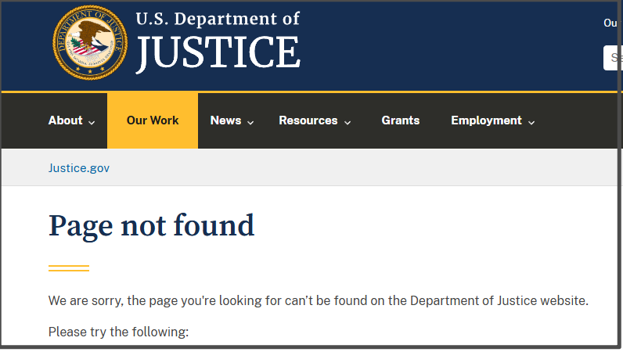The image size is (623, 352).
Task: Focus the partially visible search field
Action: pos(613,58)
